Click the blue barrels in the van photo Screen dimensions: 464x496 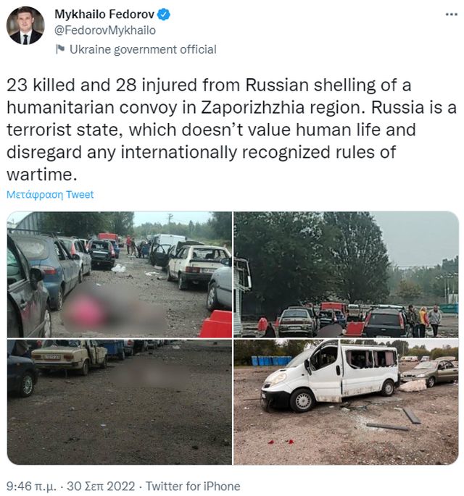[x=271, y=361]
